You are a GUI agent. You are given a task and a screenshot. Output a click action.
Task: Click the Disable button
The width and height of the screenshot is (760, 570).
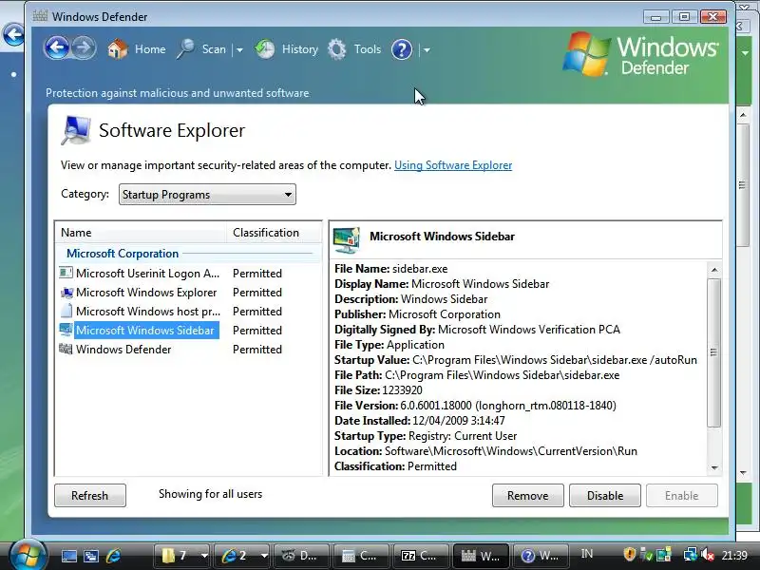point(605,495)
